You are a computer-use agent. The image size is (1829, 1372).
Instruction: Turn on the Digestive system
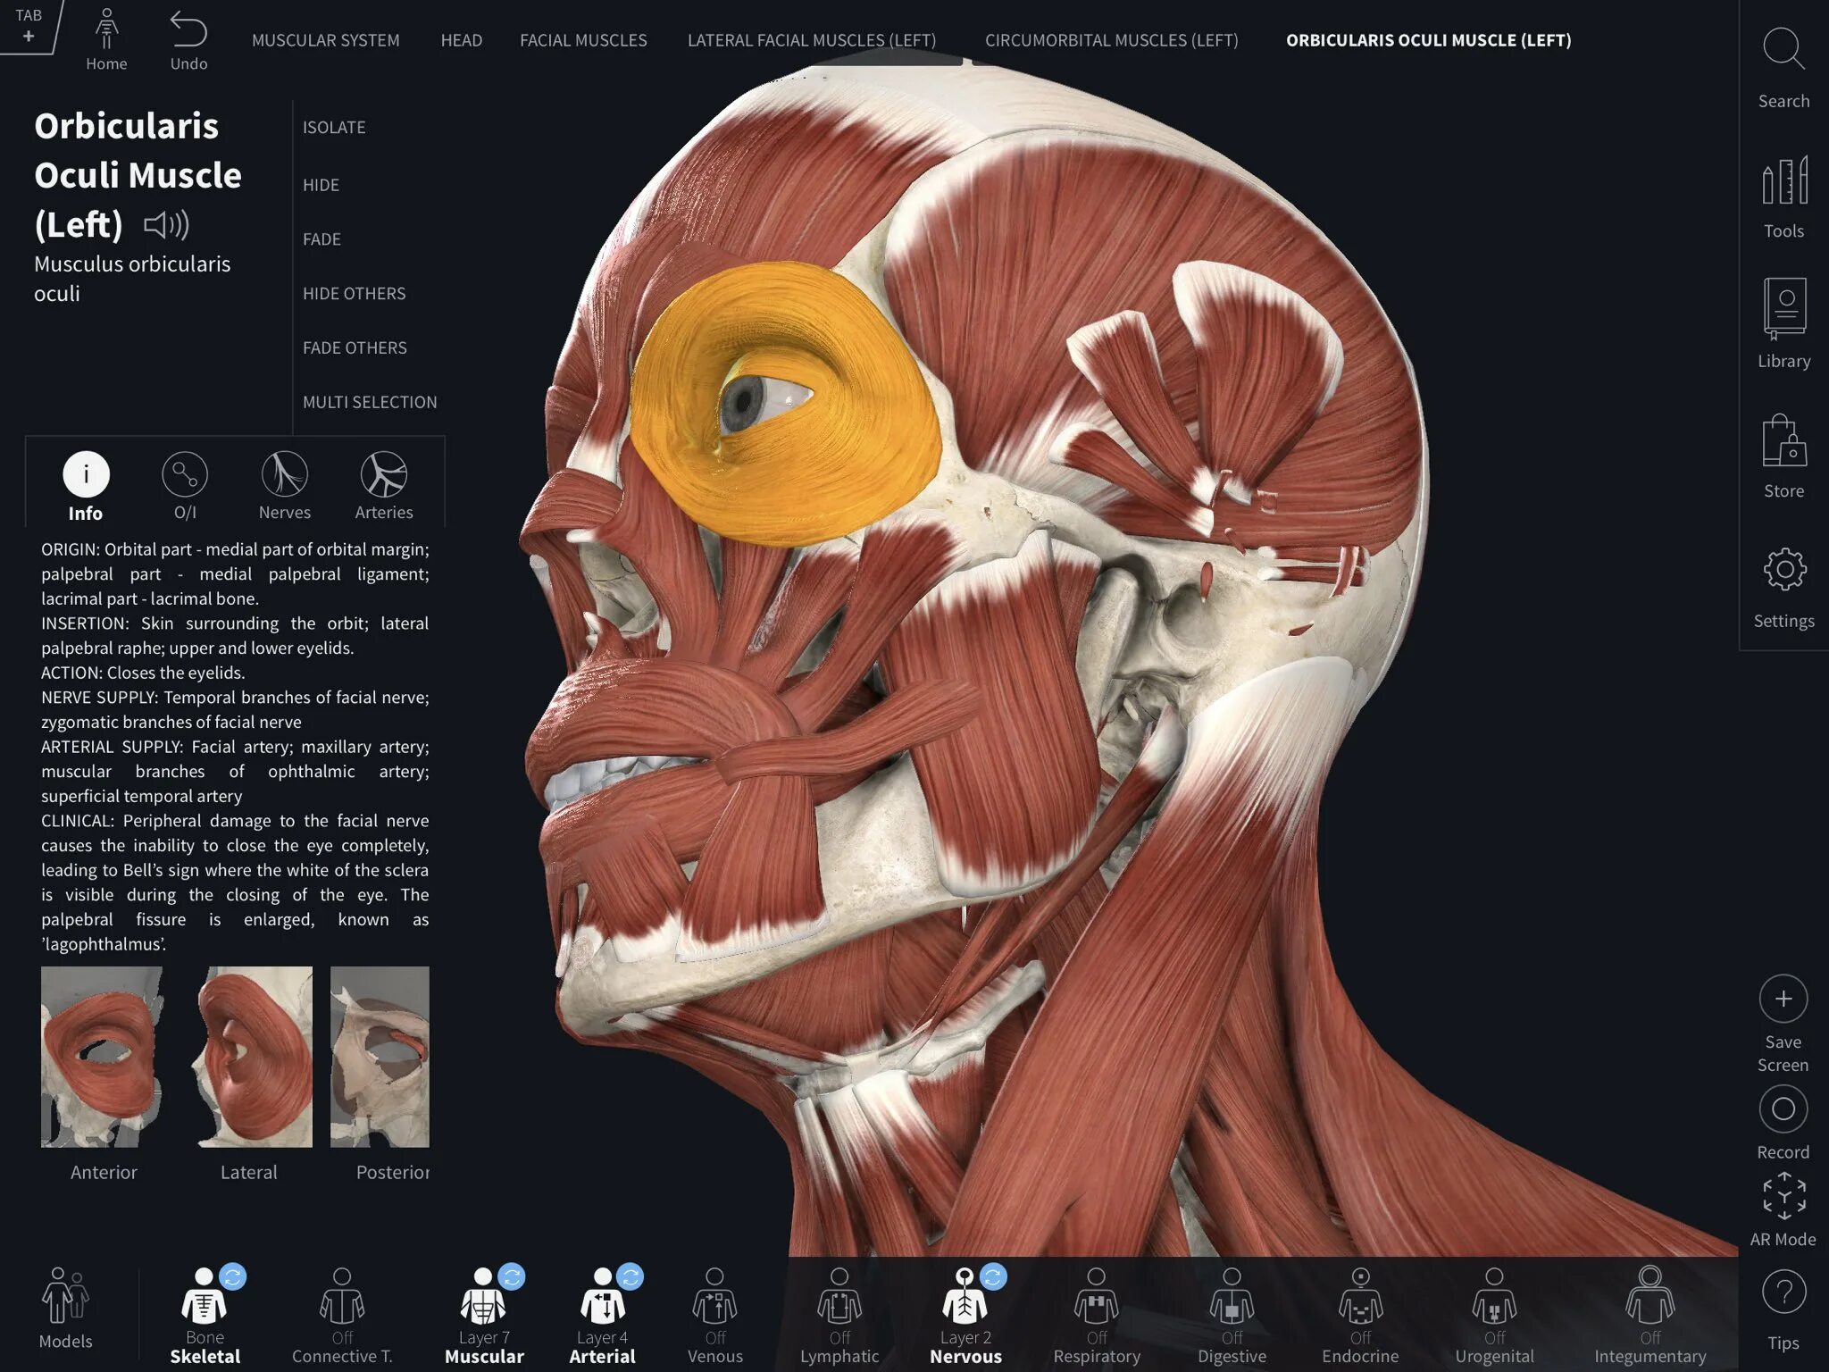pos(1232,1316)
